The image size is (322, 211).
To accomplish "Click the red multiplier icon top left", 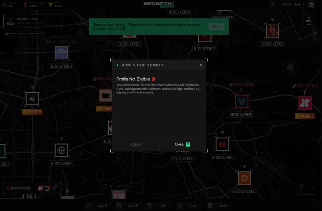I will (x=26, y=4).
